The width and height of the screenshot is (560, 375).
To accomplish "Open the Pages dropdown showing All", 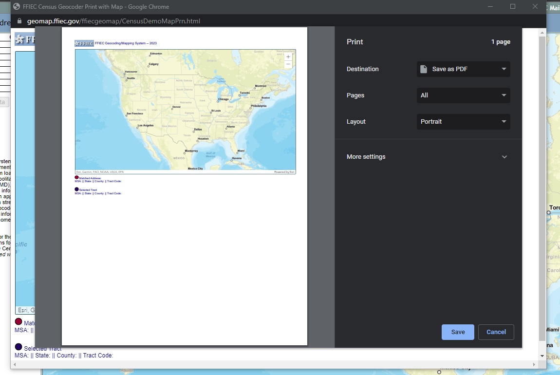I will pos(463,95).
